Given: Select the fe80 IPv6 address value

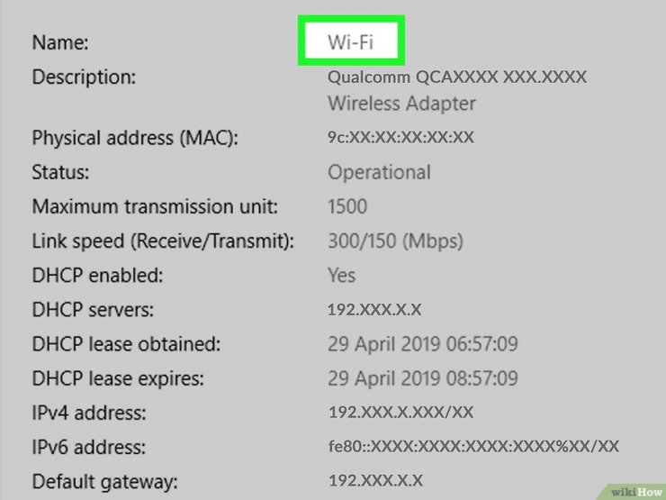Looking at the screenshot, I should [x=473, y=447].
